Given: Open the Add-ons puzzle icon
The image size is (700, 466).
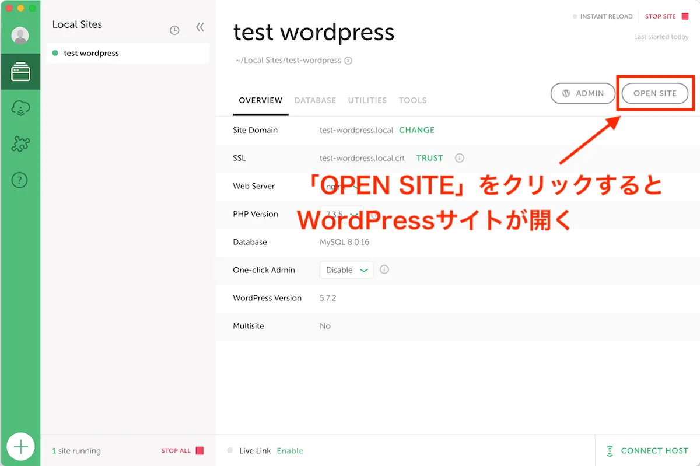Looking at the screenshot, I should (20, 144).
